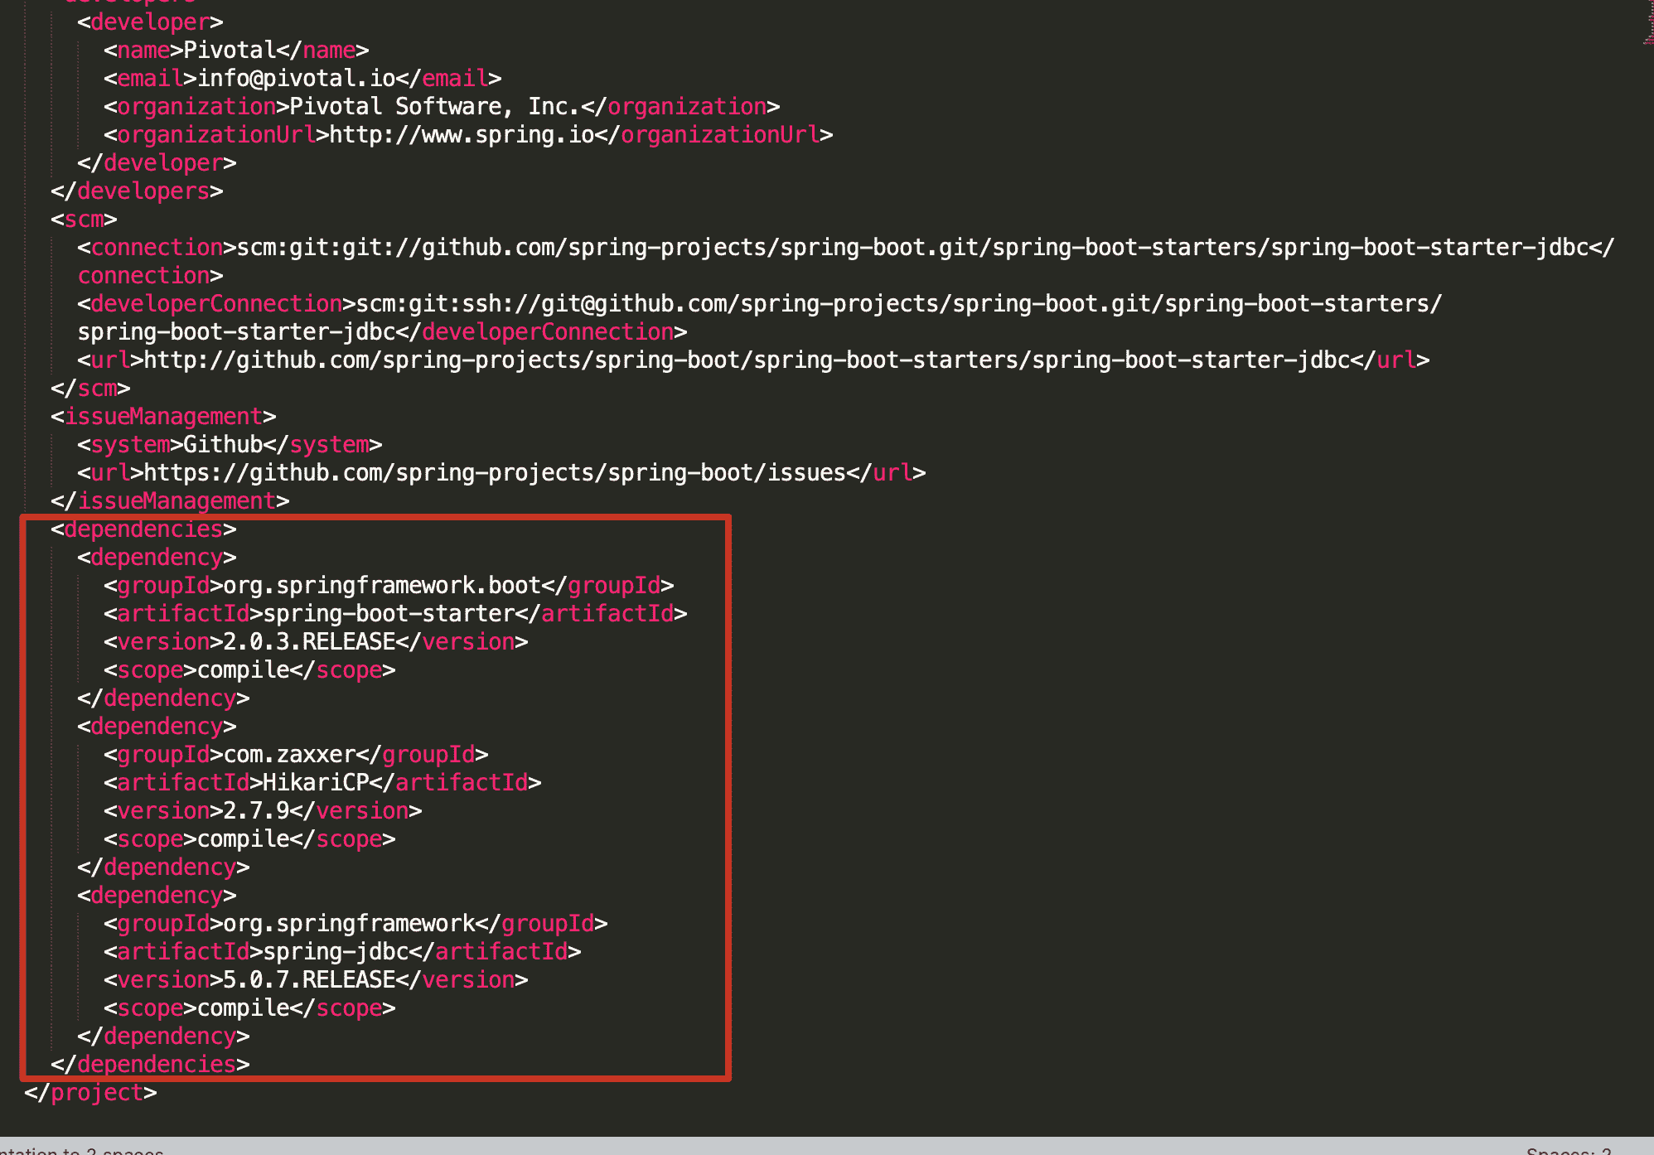Click the HikariCP artifactId value
Viewport: 1654px width, 1155px height.
[316, 783]
